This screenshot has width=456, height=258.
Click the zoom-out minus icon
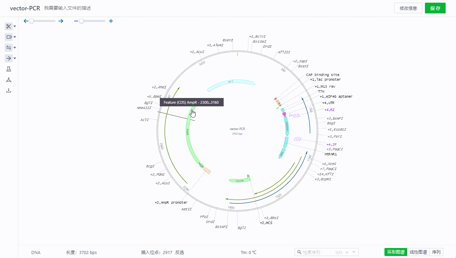[x=76, y=21]
